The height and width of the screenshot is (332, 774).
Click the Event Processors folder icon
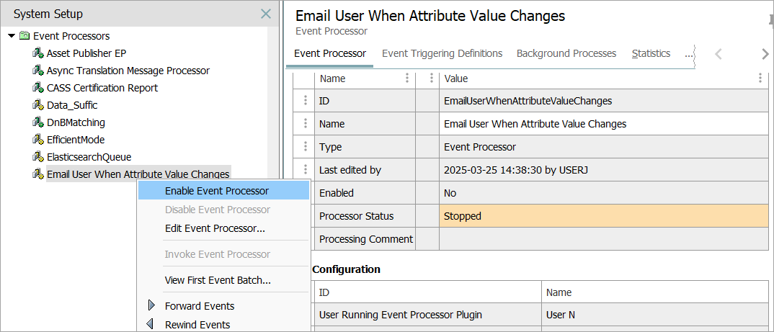pyautogui.click(x=25, y=36)
